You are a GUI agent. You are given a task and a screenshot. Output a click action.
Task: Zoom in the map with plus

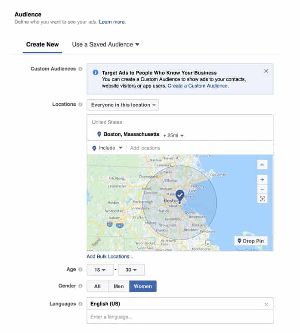coord(262,180)
